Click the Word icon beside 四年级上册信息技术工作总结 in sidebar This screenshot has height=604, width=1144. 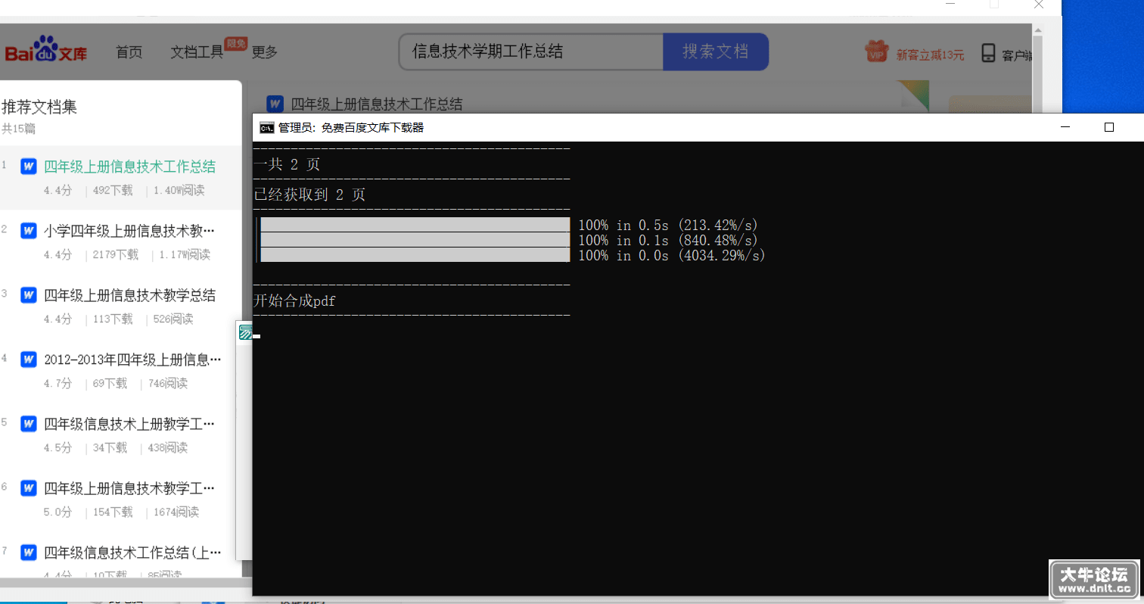pyautogui.click(x=29, y=166)
